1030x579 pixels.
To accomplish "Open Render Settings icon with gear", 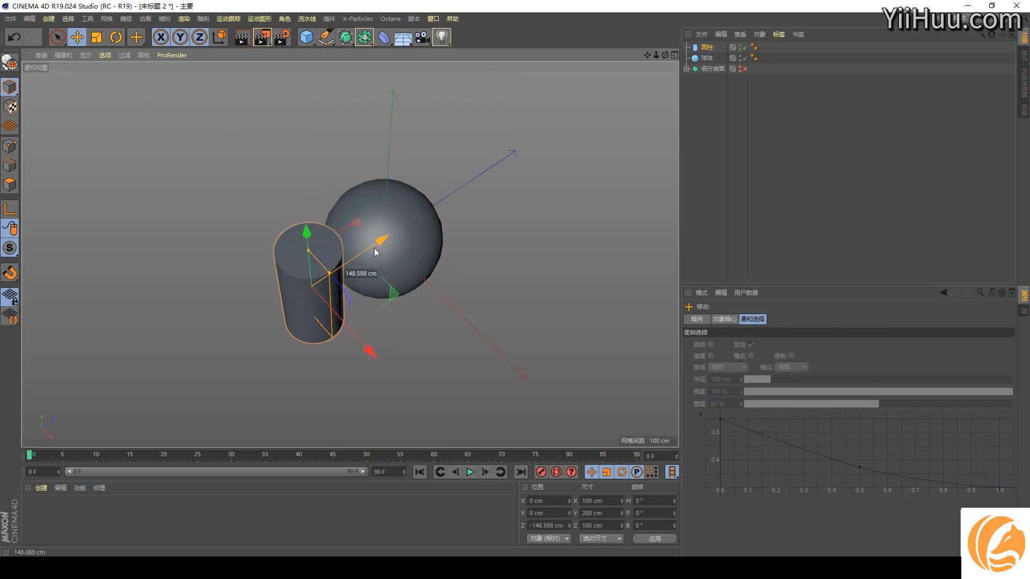I will tap(282, 37).
